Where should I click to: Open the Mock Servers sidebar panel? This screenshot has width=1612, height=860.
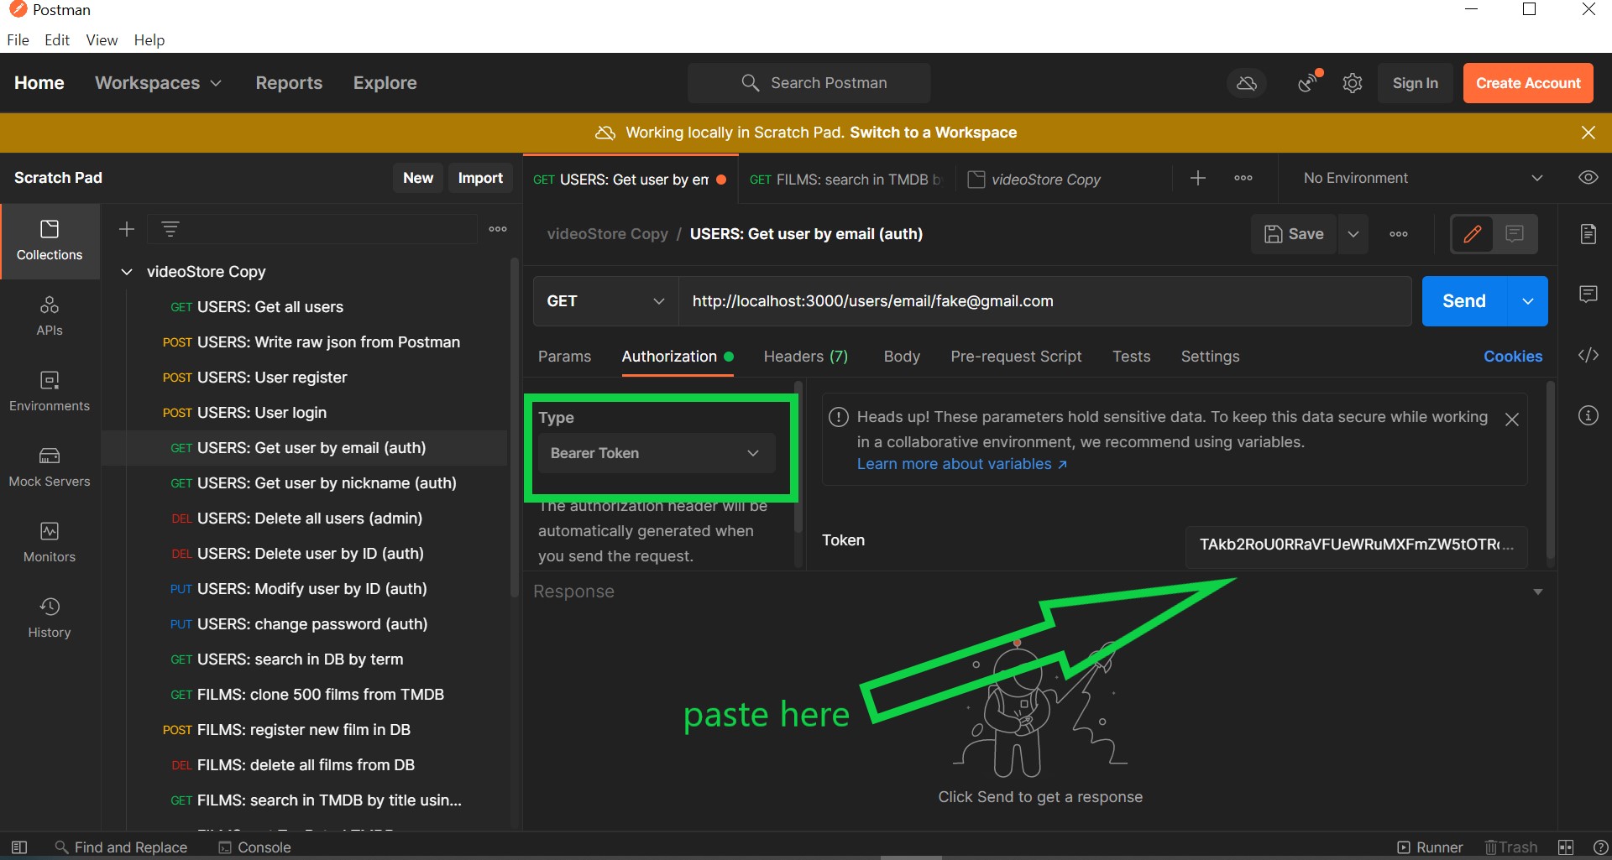tap(50, 467)
